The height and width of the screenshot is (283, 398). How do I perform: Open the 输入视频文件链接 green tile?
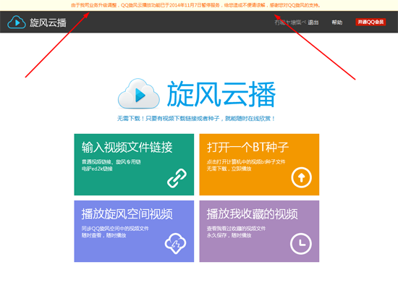tap(134, 164)
